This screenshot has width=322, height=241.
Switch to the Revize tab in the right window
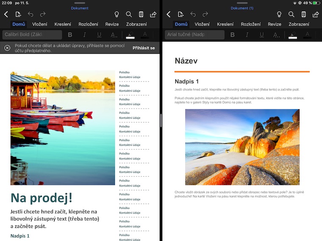[275, 24]
